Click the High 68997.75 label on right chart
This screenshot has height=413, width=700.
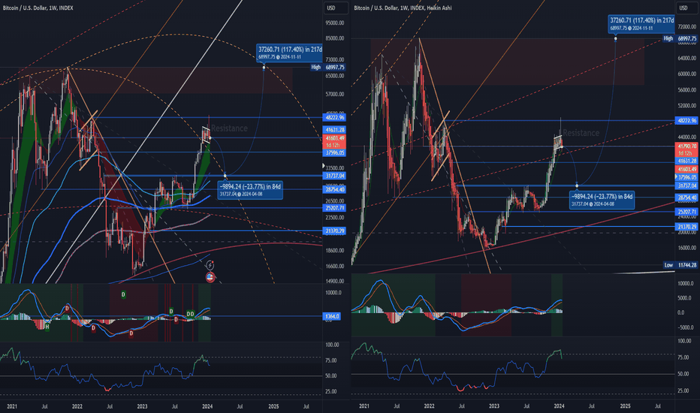tap(680, 39)
